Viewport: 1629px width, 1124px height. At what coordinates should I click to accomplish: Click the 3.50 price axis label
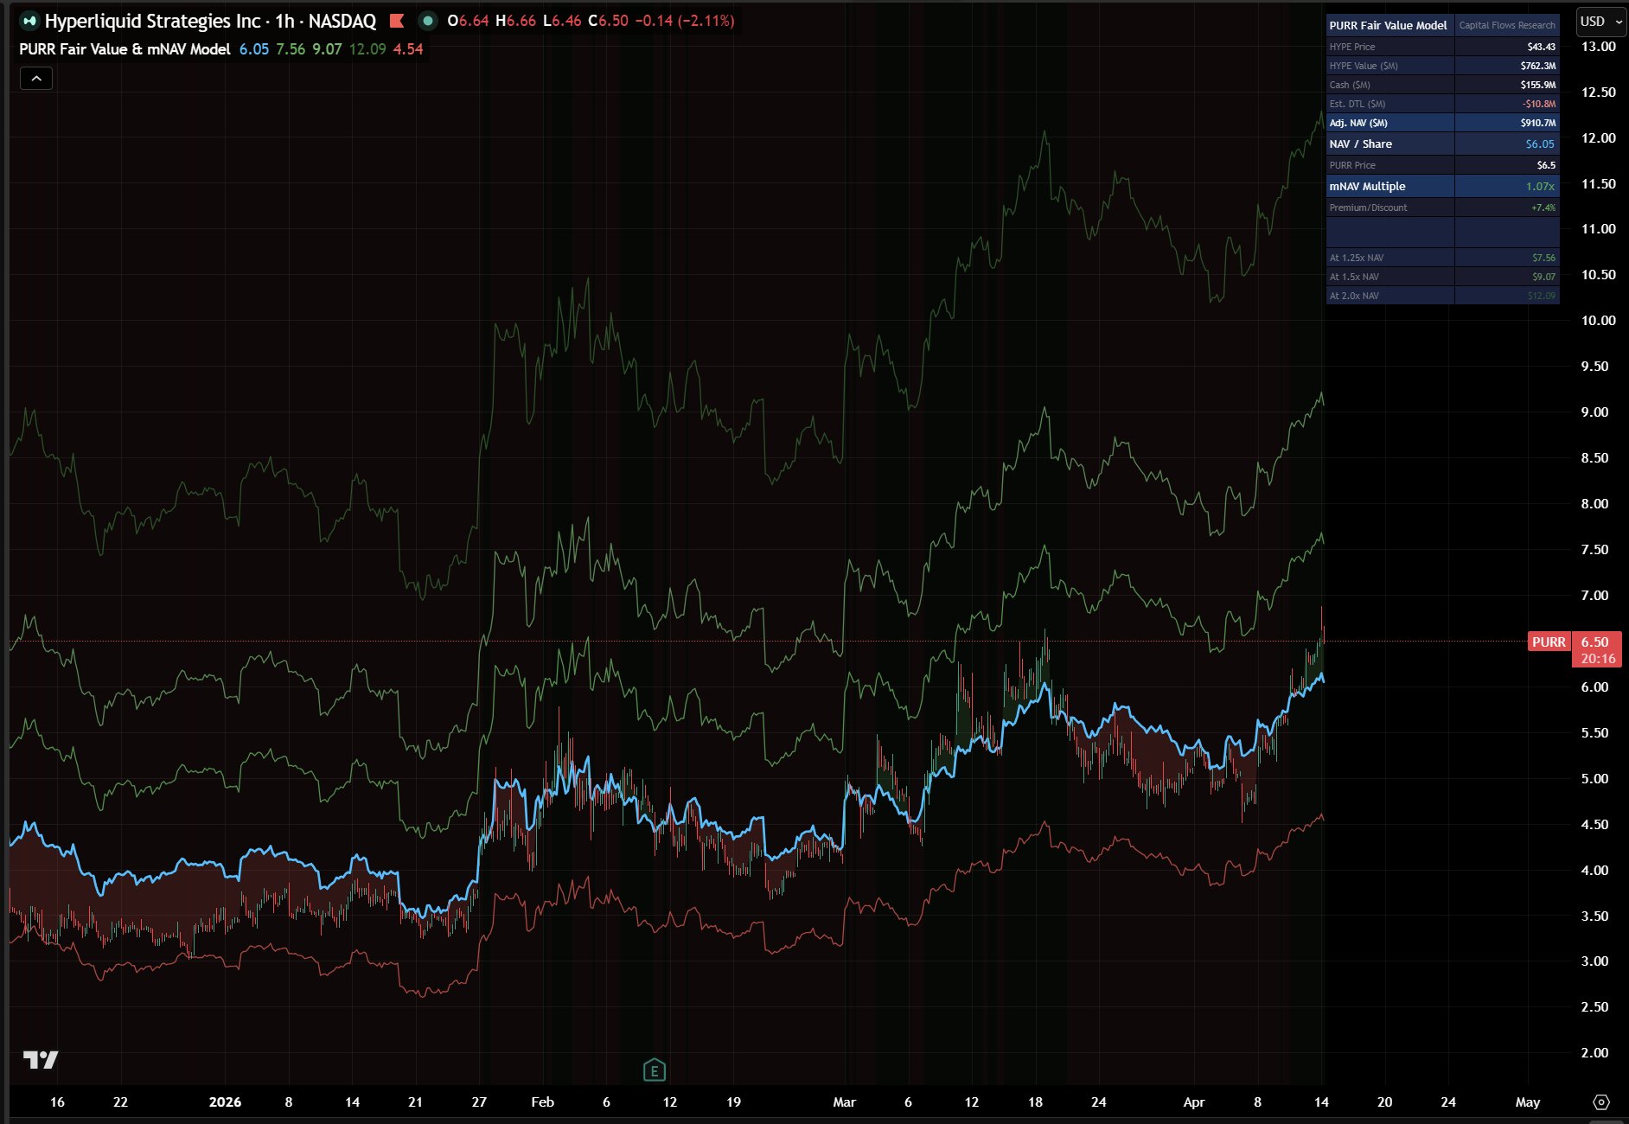(x=1594, y=916)
